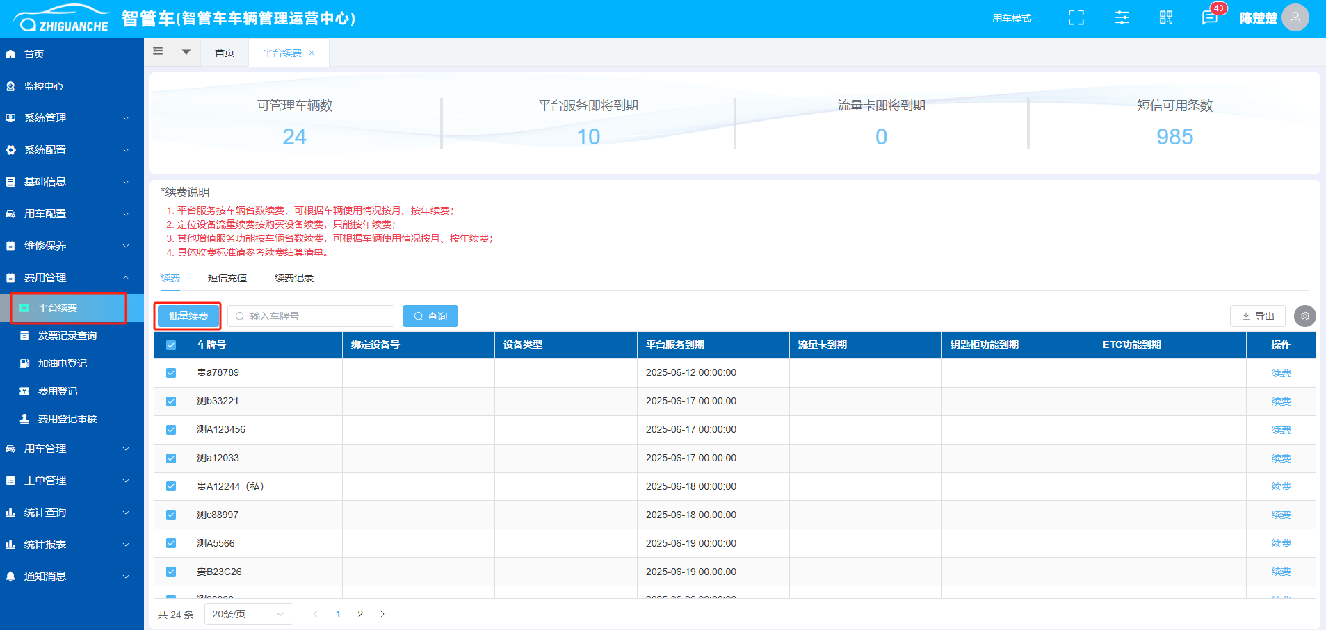The image size is (1326, 630).
Task: Toggle the sidebar collapse hamburger icon
Action: click(x=158, y=51)
